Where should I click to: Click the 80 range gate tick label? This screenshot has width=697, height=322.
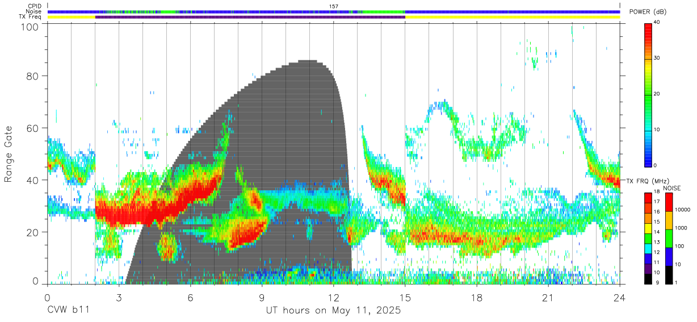coord(33,76)
